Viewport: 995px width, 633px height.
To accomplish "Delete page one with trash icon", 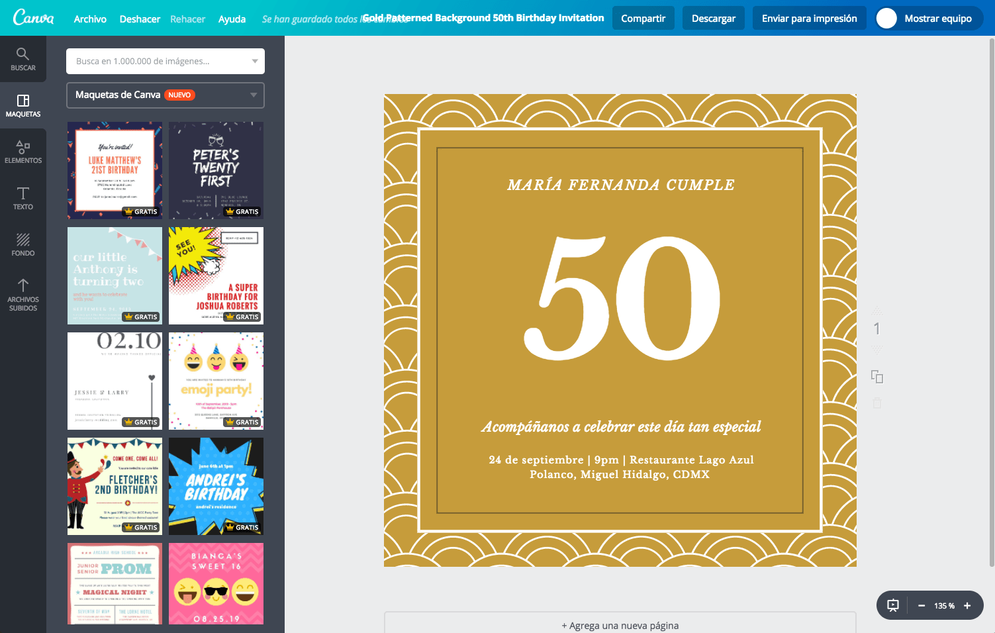I will 877,402.
